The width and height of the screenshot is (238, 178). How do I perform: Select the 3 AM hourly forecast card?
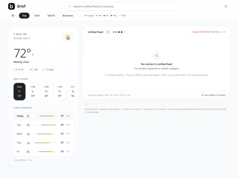click(x=33, y=91)
